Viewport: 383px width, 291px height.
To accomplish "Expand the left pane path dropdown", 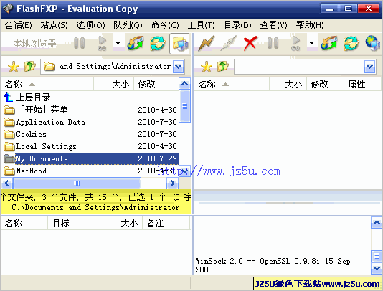I will [179, 67].
